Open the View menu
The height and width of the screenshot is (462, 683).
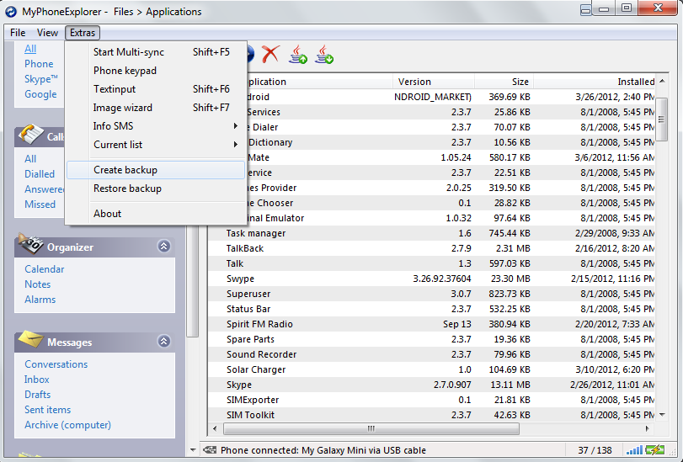(x=47, y=33)
